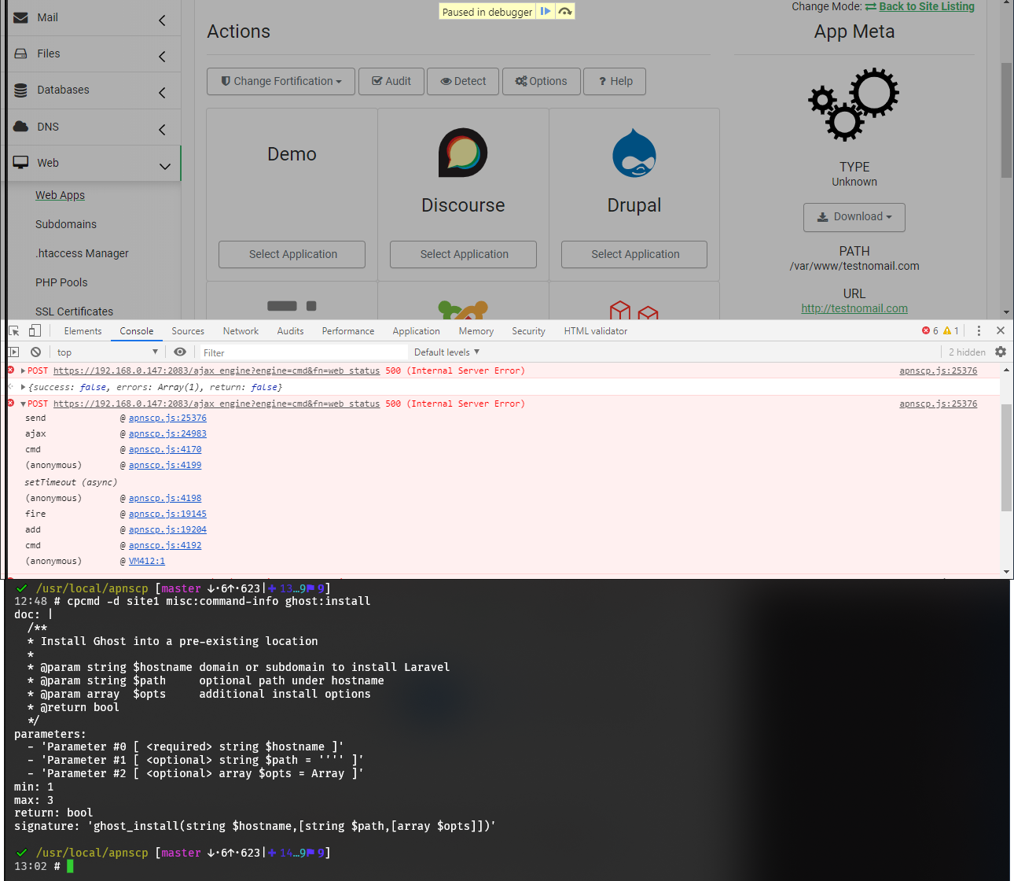Open the Security tab
This screenshot has height=881, width=1014.
(x=528, y=331)
